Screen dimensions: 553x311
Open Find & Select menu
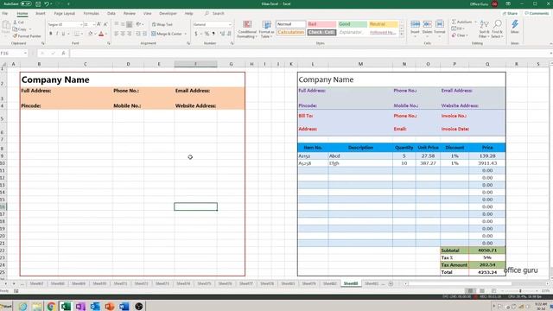pyautogui.click(x=497, y=29)
